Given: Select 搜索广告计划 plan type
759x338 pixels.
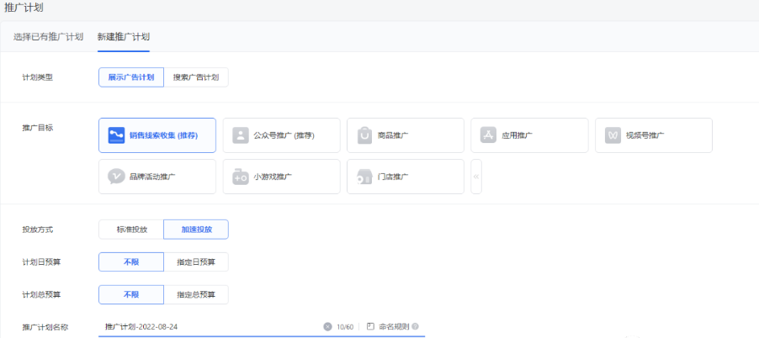Looking at the screenshot, I should point(196,77).
